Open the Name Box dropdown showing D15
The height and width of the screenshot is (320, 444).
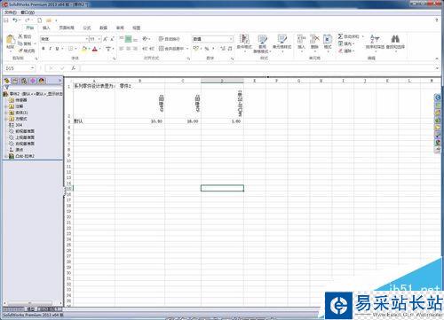[32, 68]
